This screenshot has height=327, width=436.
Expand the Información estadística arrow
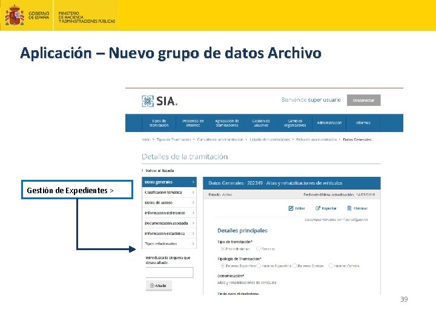pyautogui.click(x=193, y=234)
